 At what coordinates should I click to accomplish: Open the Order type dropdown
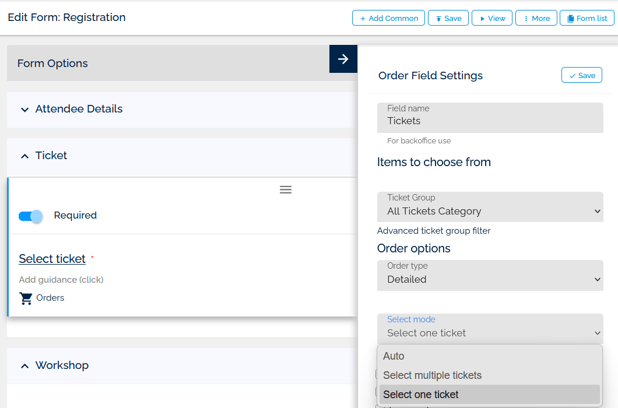[490, 275]
